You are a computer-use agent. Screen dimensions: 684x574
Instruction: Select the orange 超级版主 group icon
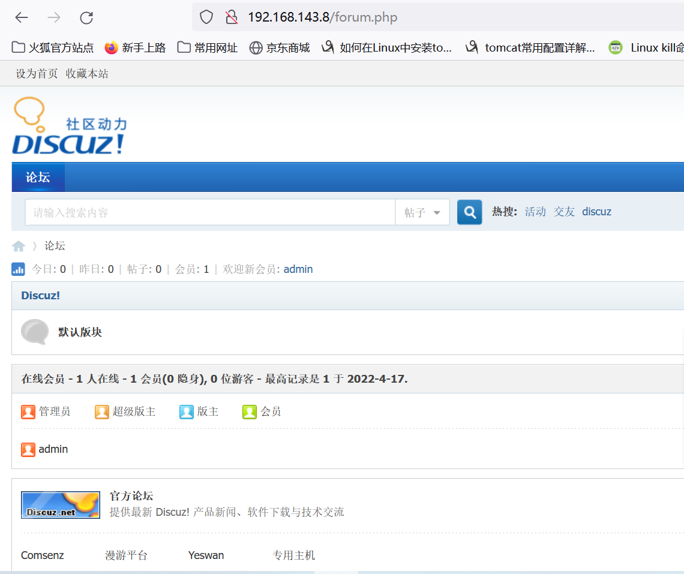(101, 411)
